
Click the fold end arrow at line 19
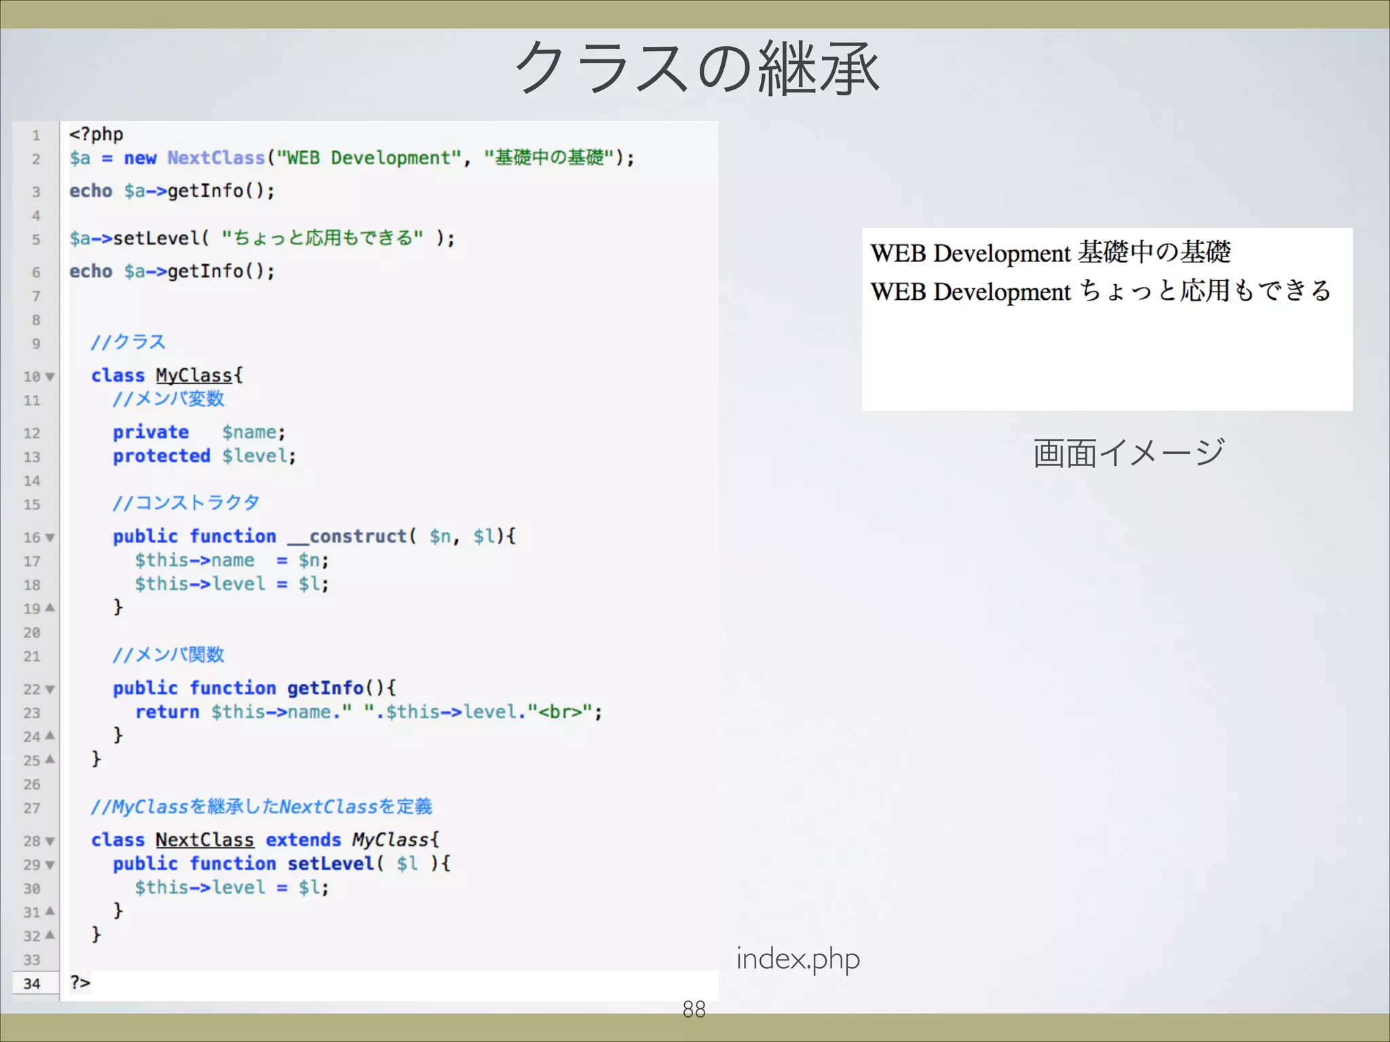click(x=50, y=608)
